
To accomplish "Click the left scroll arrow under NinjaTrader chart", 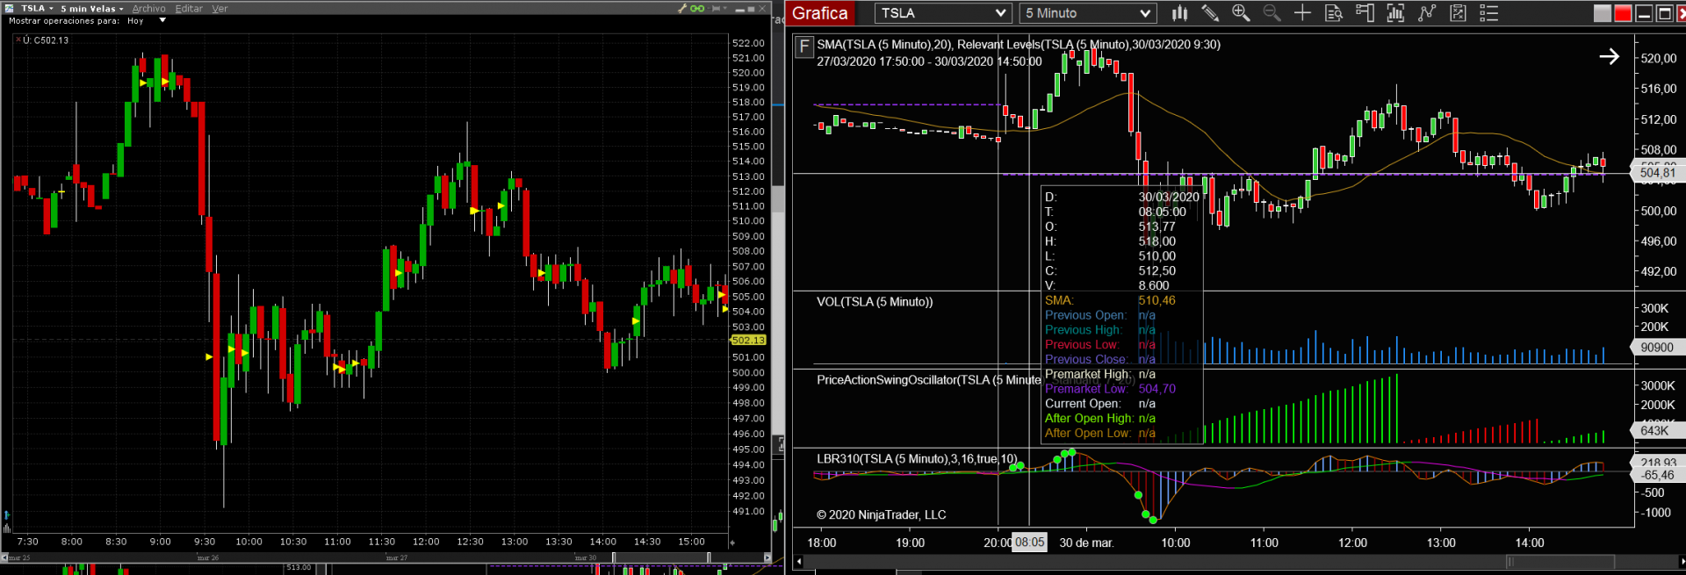I will (798, 562).
